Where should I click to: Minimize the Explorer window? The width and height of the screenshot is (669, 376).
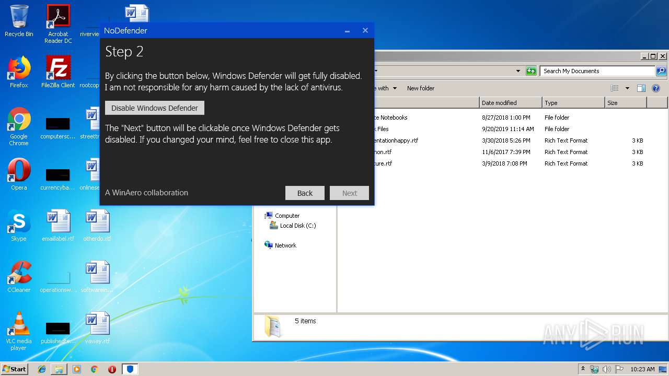pyautogui.click(x=644, y=56)
